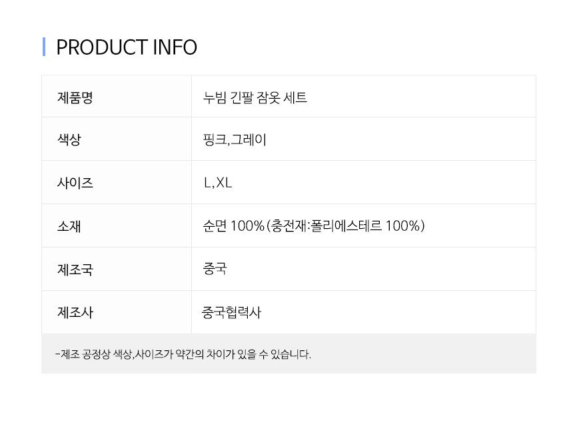Click the L,XL size value
This screenshot has height=431, width=573.
coord(218,183)
